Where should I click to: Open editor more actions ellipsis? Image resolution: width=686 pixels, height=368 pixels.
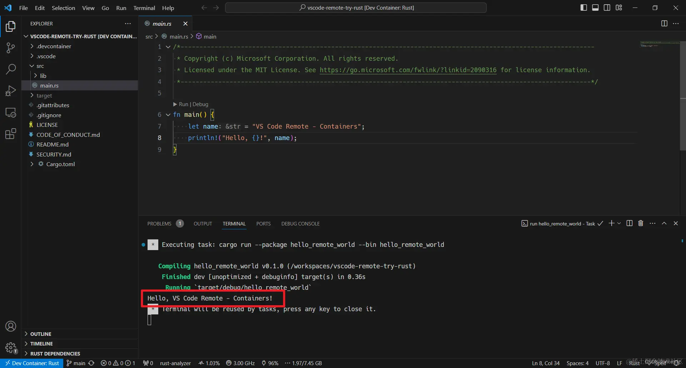676,24
